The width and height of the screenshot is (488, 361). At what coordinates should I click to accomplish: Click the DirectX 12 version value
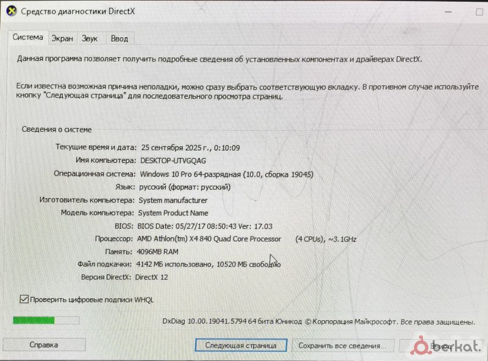point(151,277)
